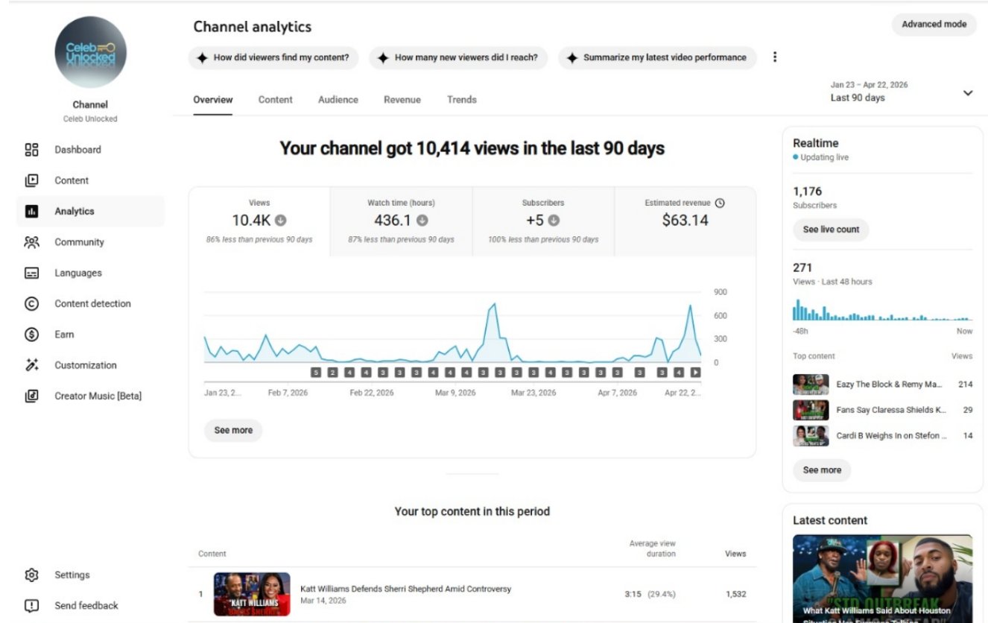Select the Watch time (hours) metric card
This screenshot has height=623, width=988.
pos(401,221)
